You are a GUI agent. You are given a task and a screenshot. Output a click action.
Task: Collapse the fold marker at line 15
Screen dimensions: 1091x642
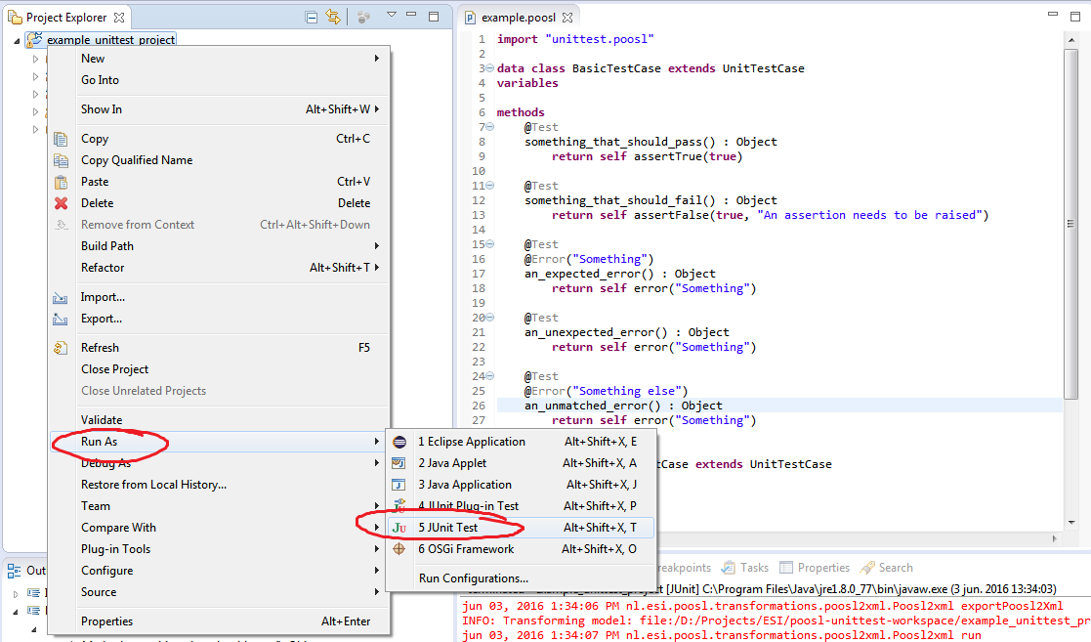490,243
